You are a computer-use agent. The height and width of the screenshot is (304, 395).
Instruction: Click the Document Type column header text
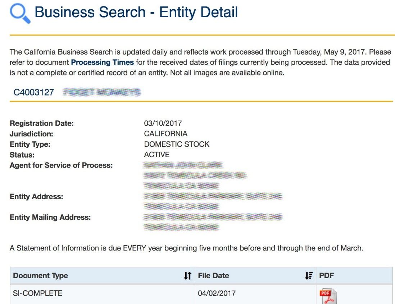(x=40, y=276)
